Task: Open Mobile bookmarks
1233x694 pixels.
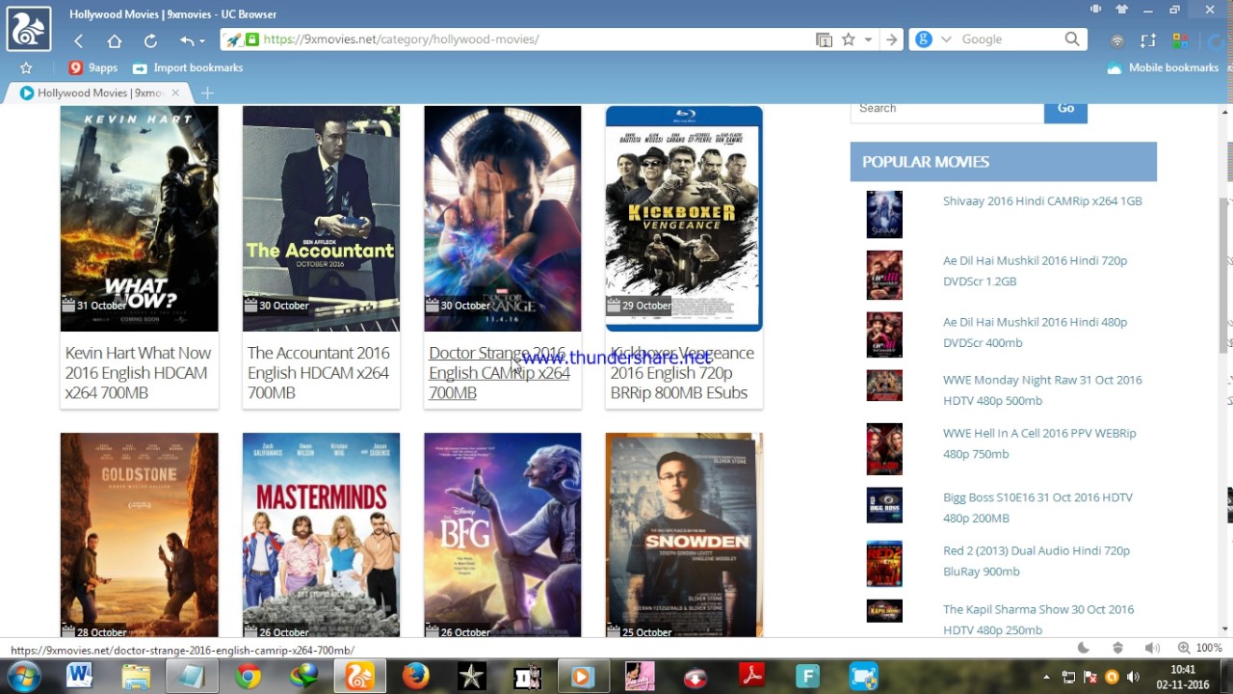Action: pyautogui.click(x=1163, y=67)
